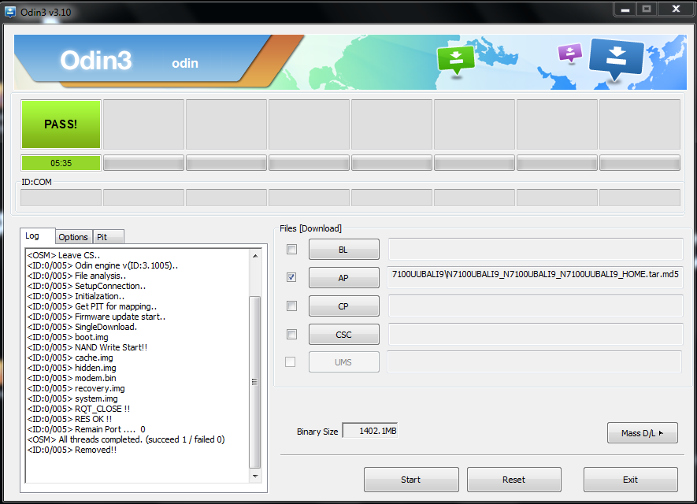Select the 'Leave CS..' log line
The width and height of the screenshot is (697, 504).
(64, 255)
